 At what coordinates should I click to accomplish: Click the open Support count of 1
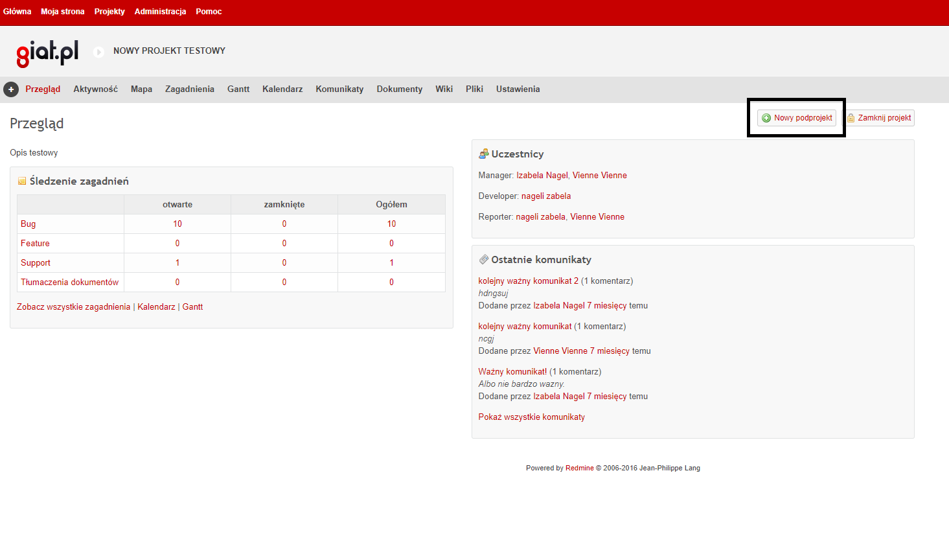click(x=177, y=263)
